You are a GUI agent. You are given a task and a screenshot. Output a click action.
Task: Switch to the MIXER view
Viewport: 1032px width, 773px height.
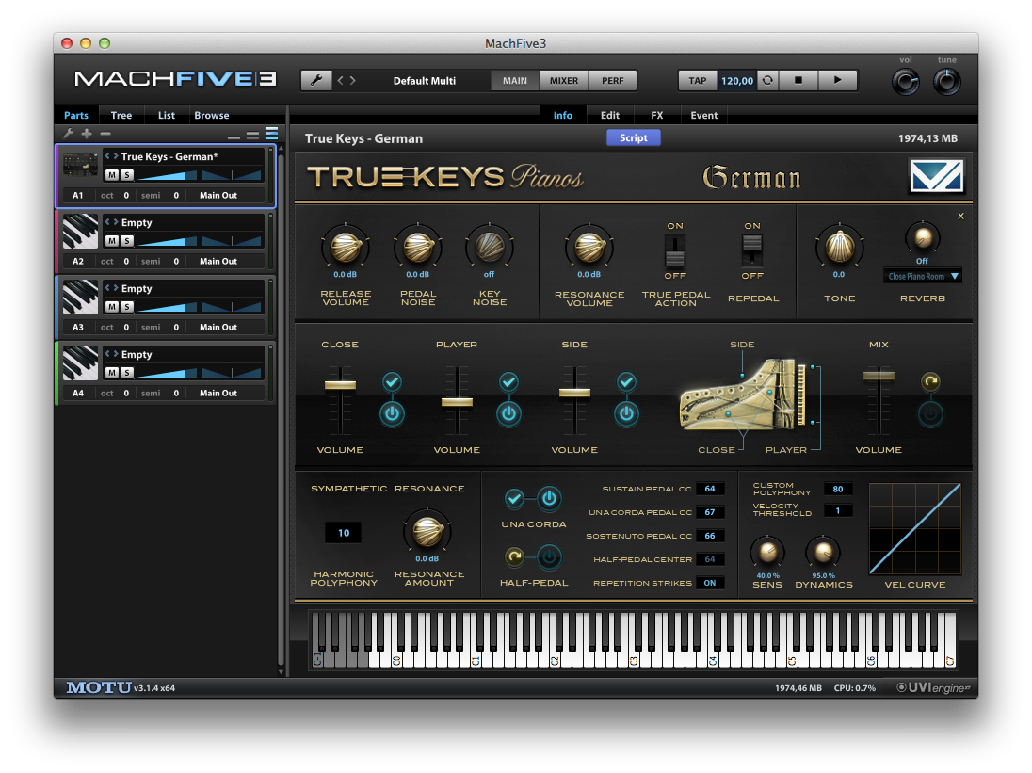562,81
